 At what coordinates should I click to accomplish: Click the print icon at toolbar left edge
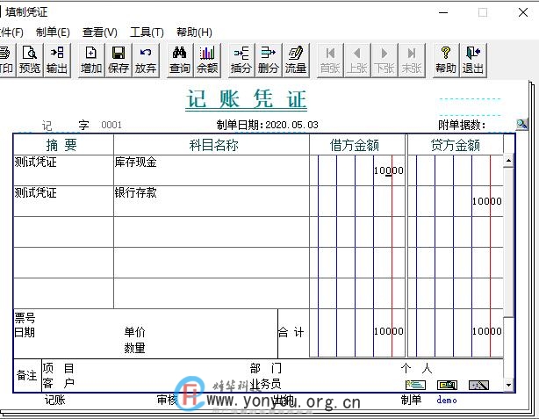point(6,60)
